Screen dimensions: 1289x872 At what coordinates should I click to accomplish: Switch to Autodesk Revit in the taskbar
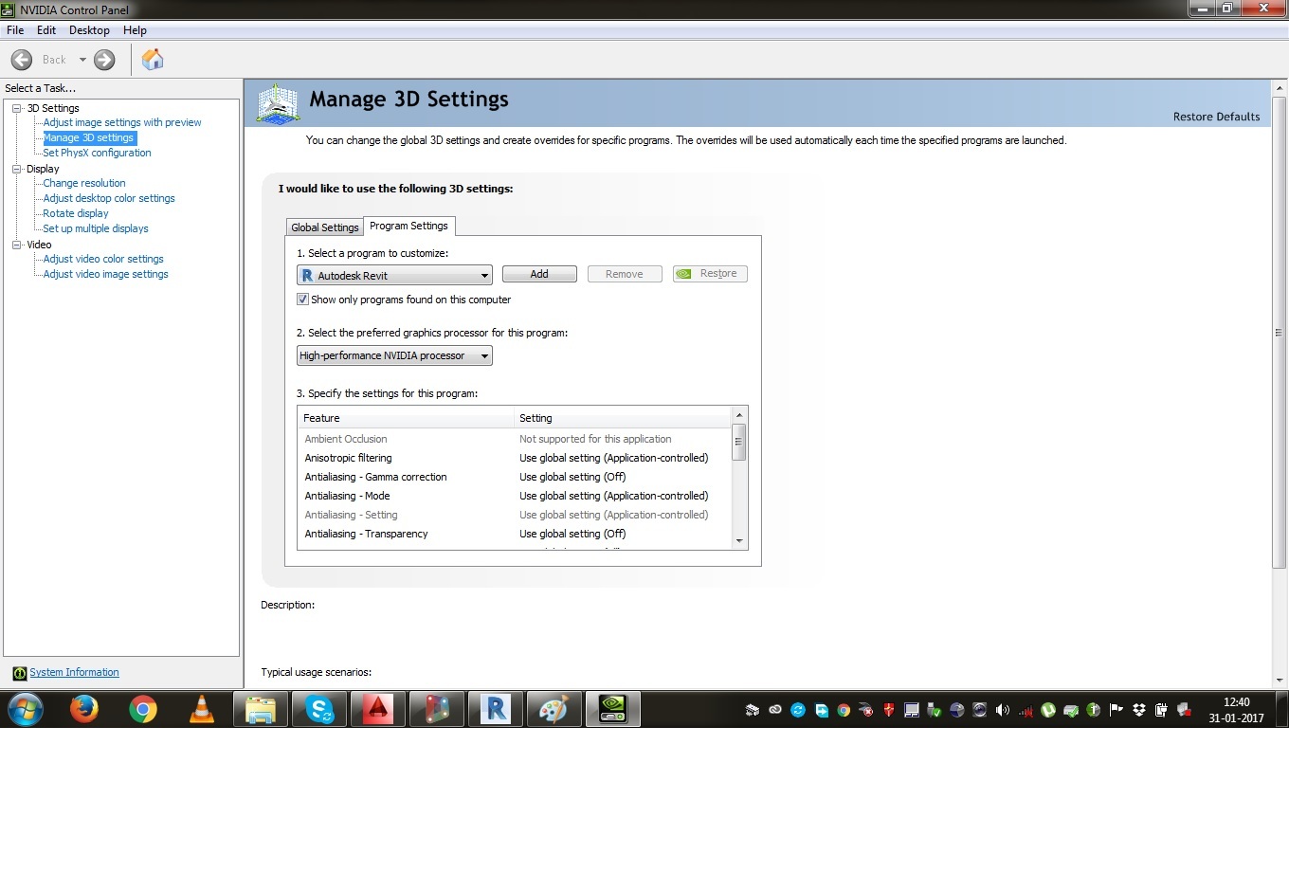coord(496,709)
